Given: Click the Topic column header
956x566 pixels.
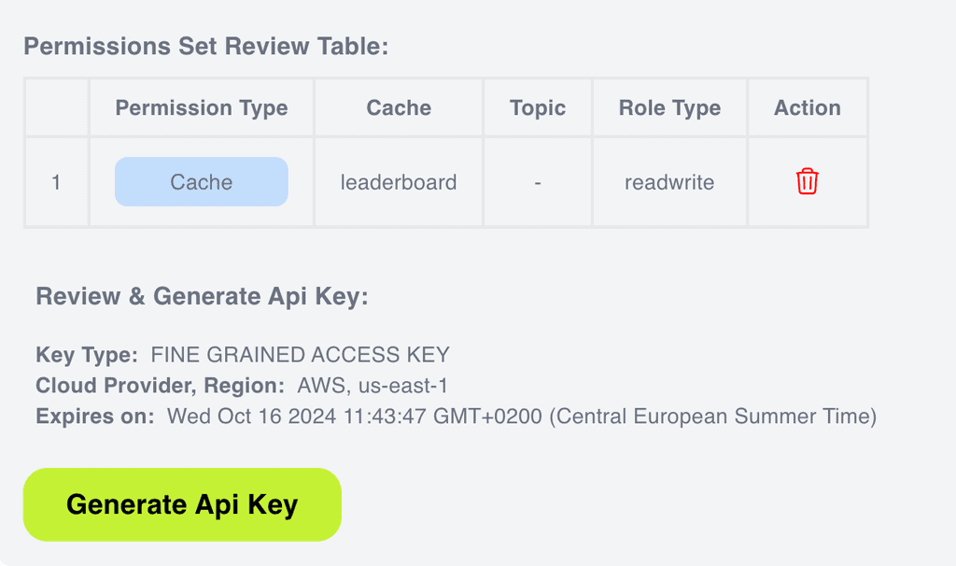Looking at the screenshot, I should 538,108.
